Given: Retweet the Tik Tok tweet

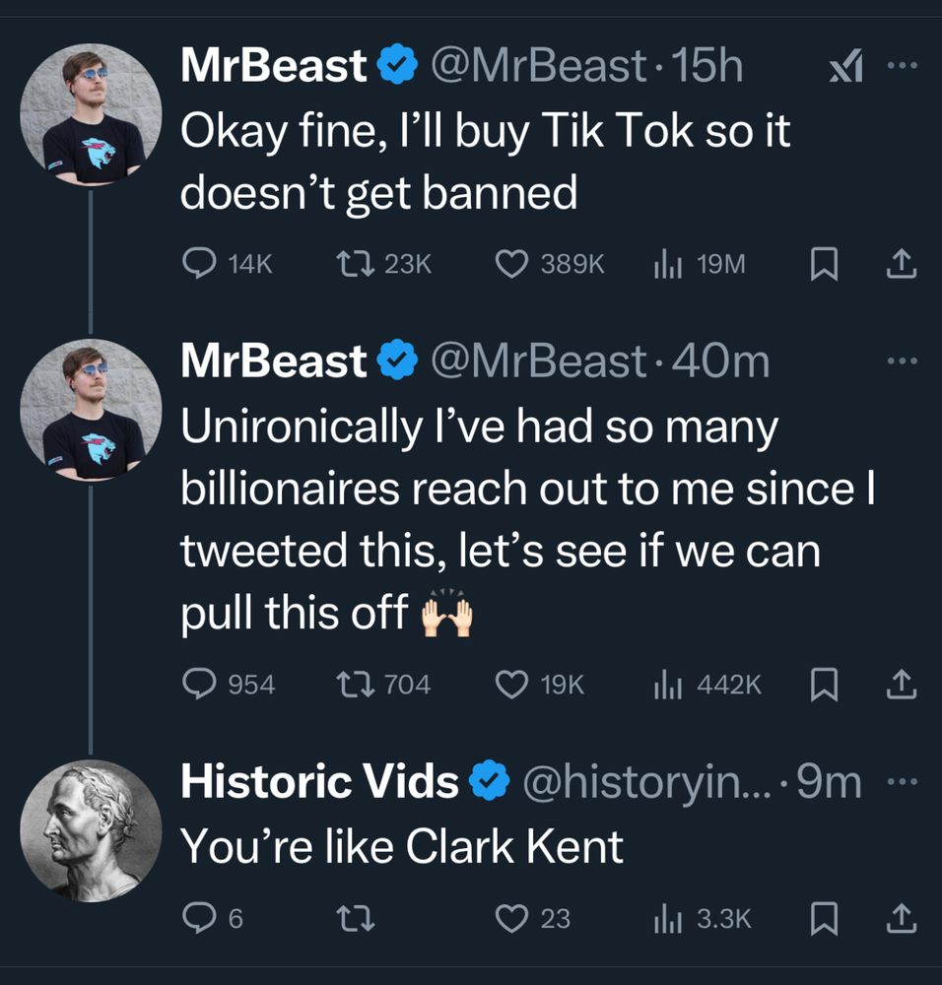Looking at the screenshot, I should point(348,263).
